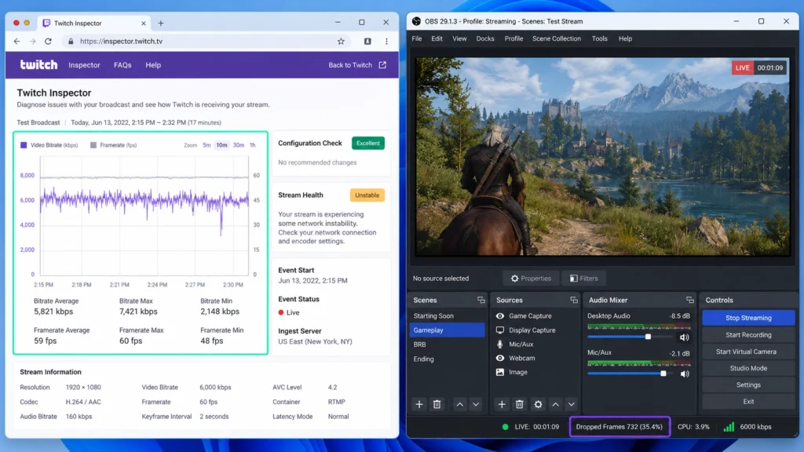Pop out the Scenes dock icon
This screenshot has height=452, width=804.
point(481,300)
